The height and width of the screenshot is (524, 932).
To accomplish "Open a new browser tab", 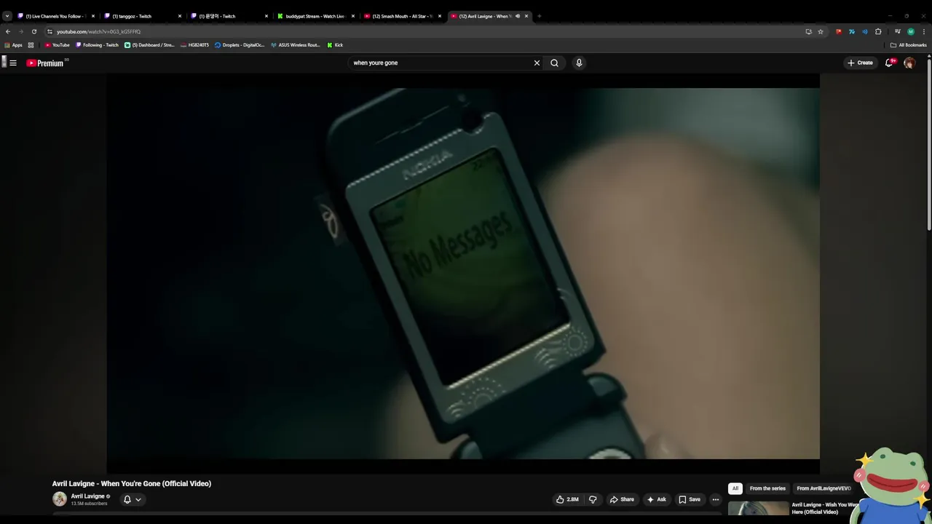I will tap(539, 16).
